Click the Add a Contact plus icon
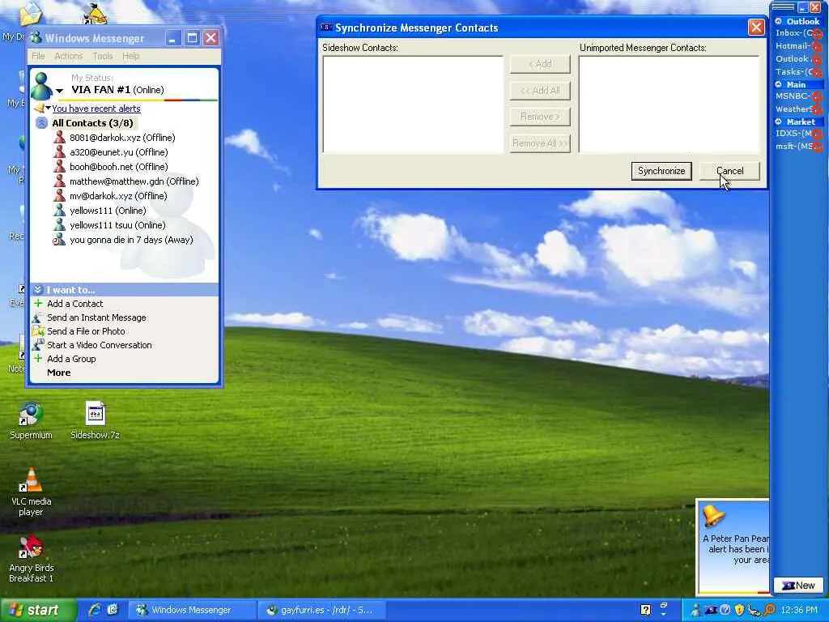The height and width of the screenshot is (622, 829). pyautogui.click(x=38, y=304)
